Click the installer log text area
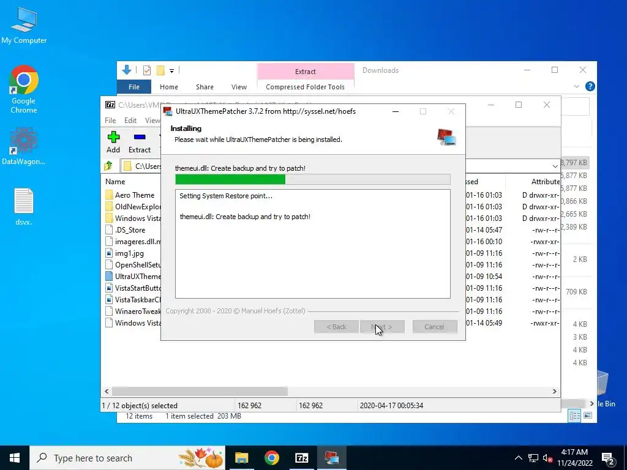Screen dimensions: 627x470 (313, 244)
